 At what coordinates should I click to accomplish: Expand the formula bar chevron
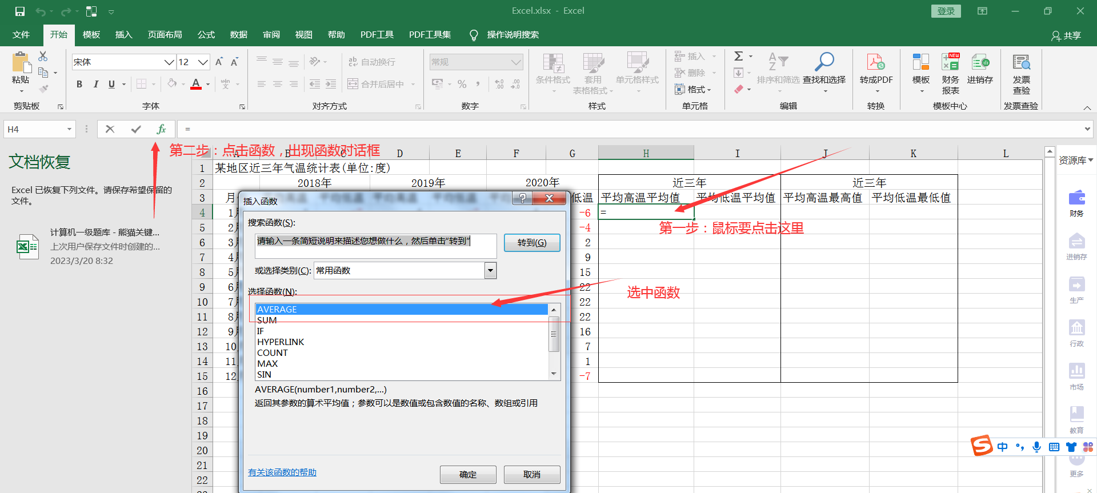pos(1087,129)
